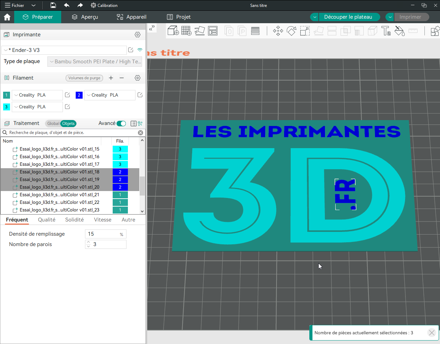Expand filament 2 Creality PLA dropdown
Screen dimensions: 440x344
pyautogui.click(x=110, y=95)
